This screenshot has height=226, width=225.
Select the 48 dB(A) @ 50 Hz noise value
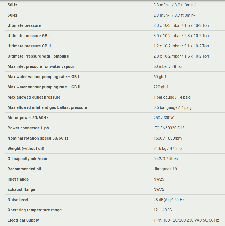pyautogui.click(x=169, y=200)
